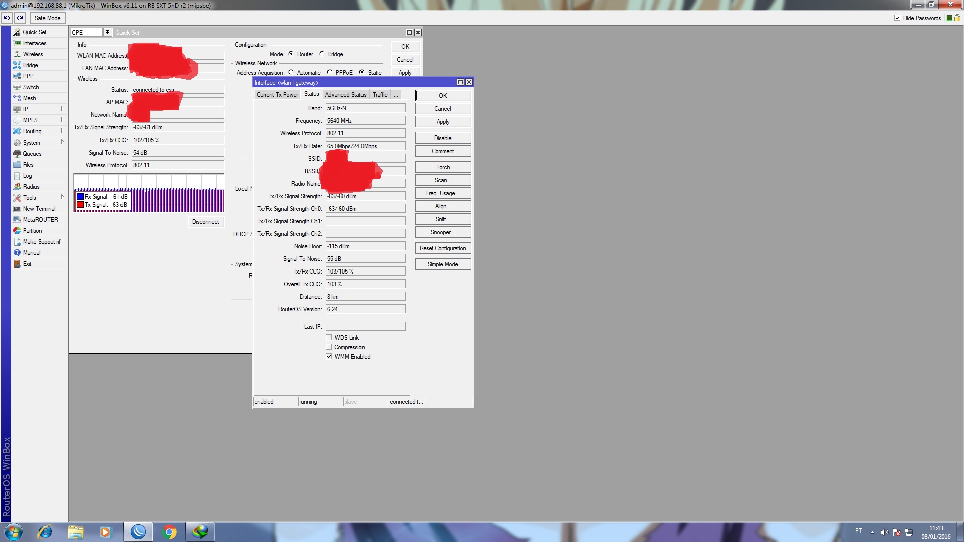Open Google Chrome from taskbar

pyautogui.click(x=170, y=532)
